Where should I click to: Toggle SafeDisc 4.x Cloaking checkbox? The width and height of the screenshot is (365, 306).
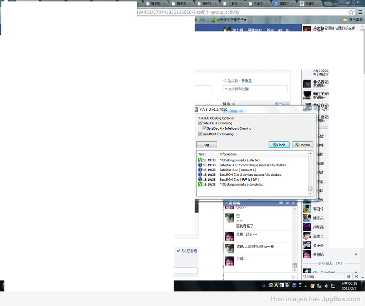coord(200,123)
